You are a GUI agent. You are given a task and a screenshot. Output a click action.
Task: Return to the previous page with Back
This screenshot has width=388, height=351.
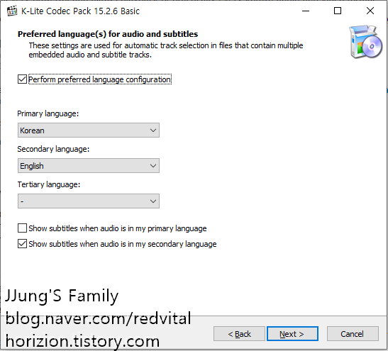pos(239,334)
